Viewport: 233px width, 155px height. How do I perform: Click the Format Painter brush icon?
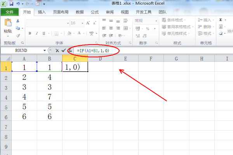click(18, 36)
